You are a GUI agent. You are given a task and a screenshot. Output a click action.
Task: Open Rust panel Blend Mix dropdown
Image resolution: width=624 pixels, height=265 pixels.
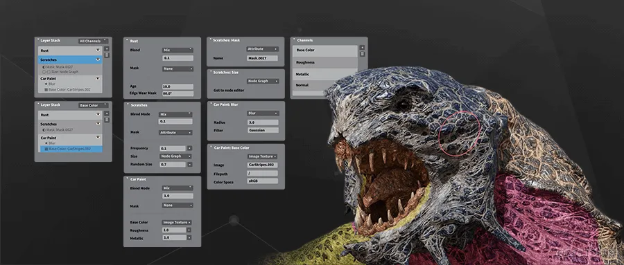click(178, 50)
